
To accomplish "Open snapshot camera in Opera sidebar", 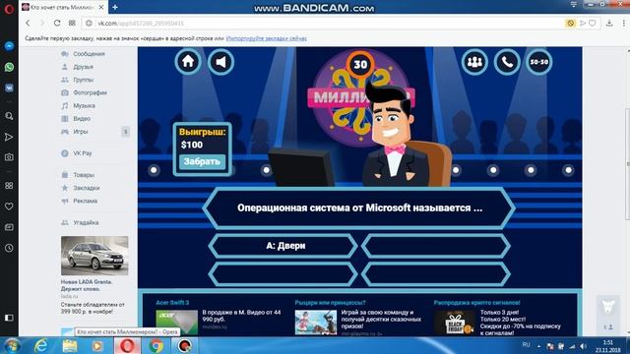I will [9, 157].
